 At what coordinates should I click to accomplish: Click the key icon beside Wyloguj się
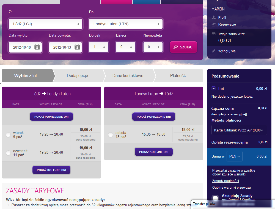pos(214,51)
